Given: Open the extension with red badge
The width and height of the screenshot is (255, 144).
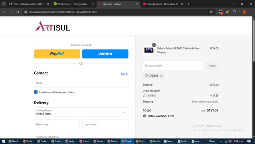Looking at the screenshot, I should click(x=221, y=12).
